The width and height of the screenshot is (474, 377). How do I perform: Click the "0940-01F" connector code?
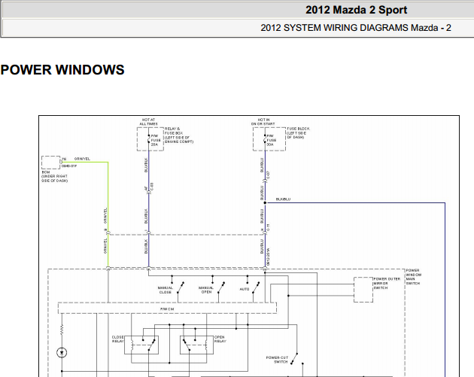pyautogui.click(x=69, y=166)
